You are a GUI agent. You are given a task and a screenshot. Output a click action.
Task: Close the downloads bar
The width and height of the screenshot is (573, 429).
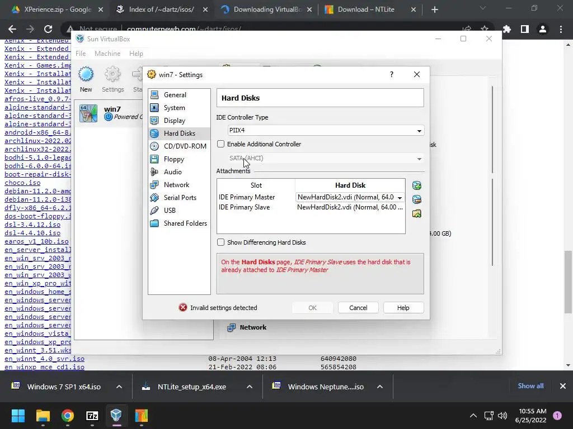pyautogui.click(x=563, y=386)
